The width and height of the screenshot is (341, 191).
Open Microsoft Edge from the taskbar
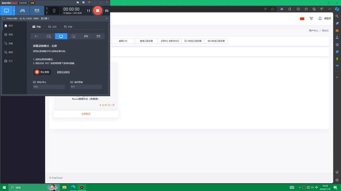[x=73, y=187]
